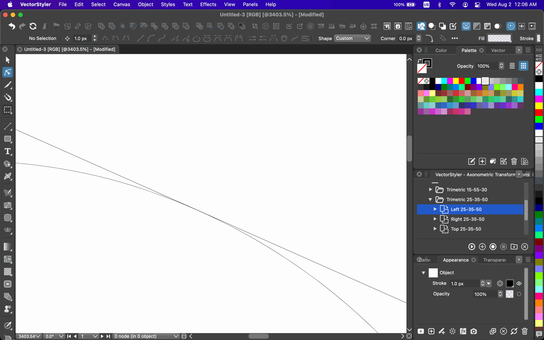This screenshot has width=544, height=340.
Task: Click the Undo arrow icon
Action: click(12, 26)
